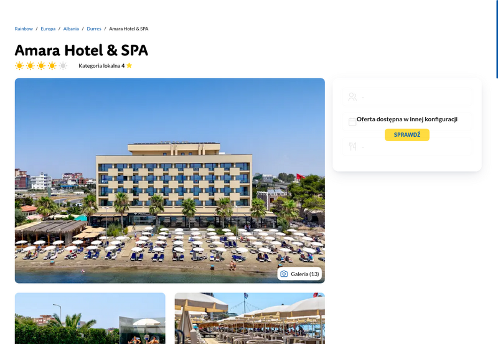
Task: Click the first sun rating icon
Action: [x=19, y=66]
